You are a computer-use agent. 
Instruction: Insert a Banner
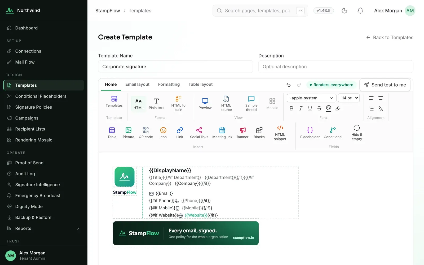[x=242, y=133]
